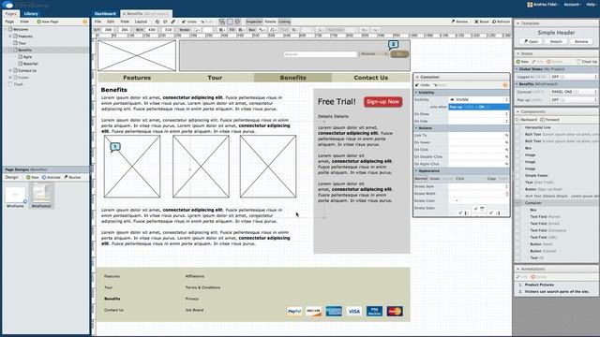Open the Carousel state dropdown PANEL ONE

pos(573,92)
